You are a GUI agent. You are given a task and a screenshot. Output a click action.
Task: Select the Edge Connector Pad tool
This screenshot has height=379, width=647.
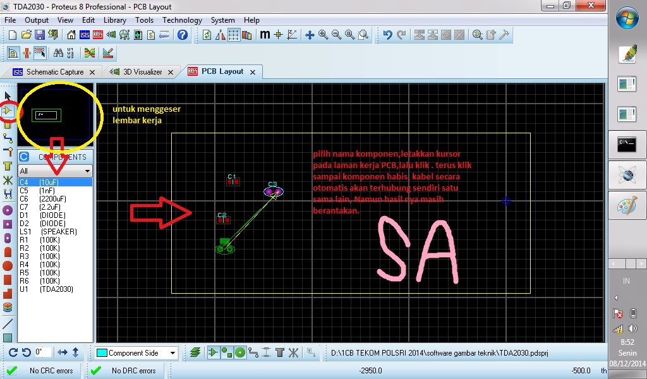pos(8,252)
